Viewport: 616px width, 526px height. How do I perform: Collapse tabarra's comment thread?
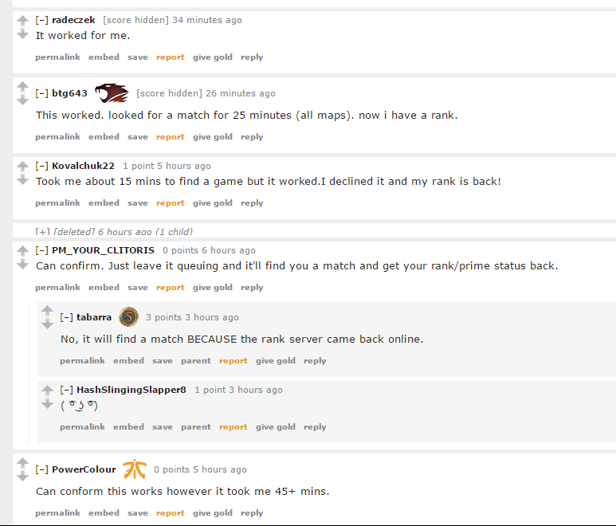click(66, 317)
